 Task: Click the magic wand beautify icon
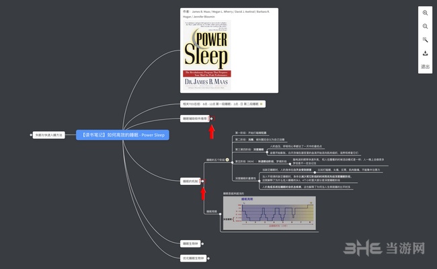click(425, 40)
